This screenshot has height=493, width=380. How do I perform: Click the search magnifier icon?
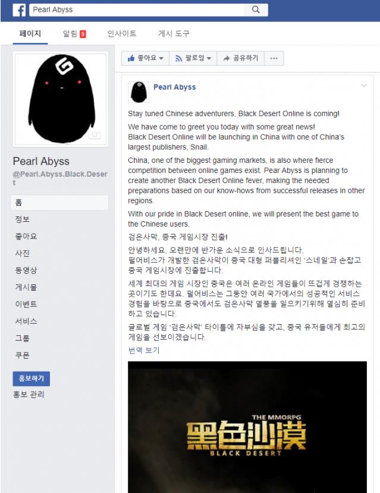click(256, 10)
